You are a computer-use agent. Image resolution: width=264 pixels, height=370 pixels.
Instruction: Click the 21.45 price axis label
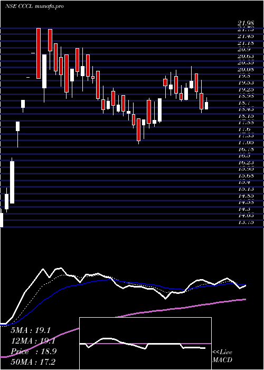point(246,36)
